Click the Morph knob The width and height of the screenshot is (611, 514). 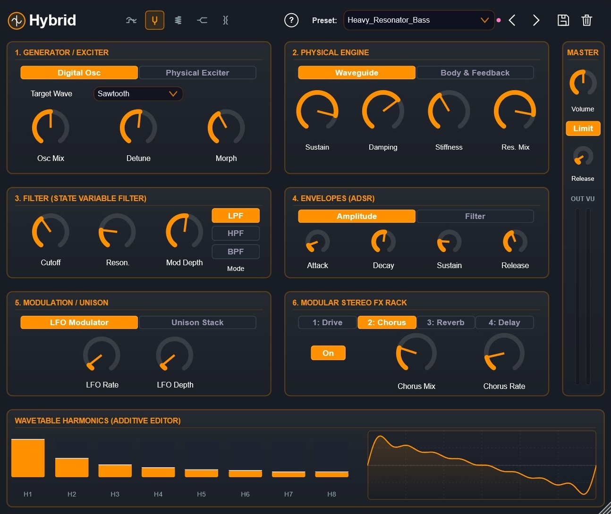226,127
